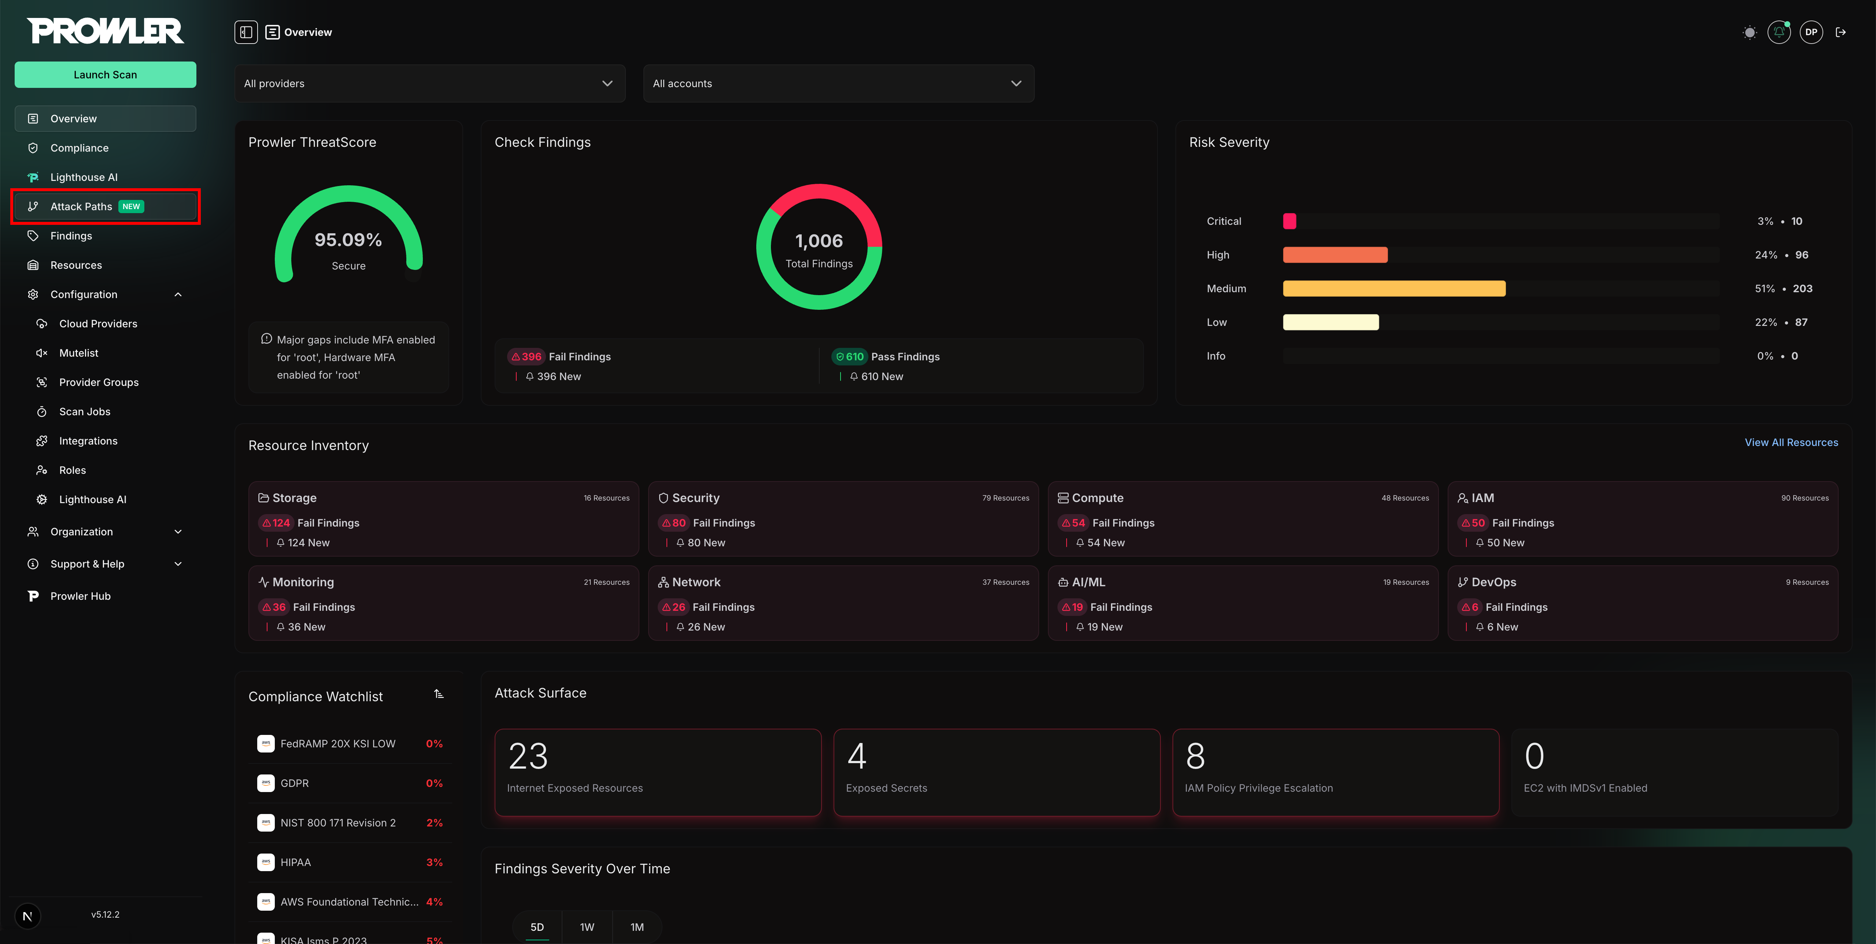Screen dimensions: 1876x944
Task: Click the View All Resources link
Action: coord(1790,442)
